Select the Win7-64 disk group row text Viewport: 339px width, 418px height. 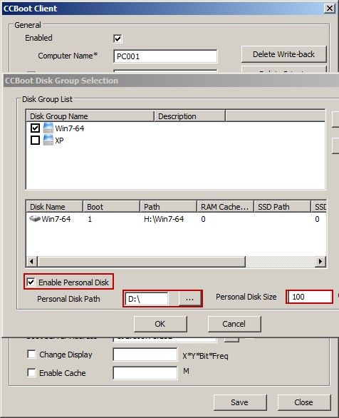click(x=70, y=128)
